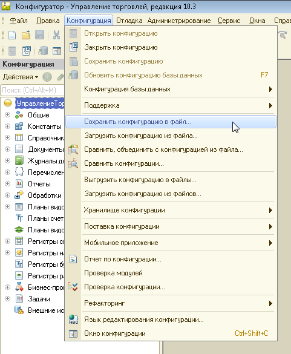291x354 pixels.
Task: Open Хранилище конфигурации submenu
Action: point(171,210)
